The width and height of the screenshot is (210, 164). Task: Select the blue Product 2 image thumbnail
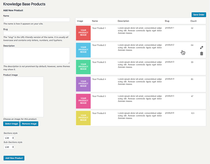[83, 50]
